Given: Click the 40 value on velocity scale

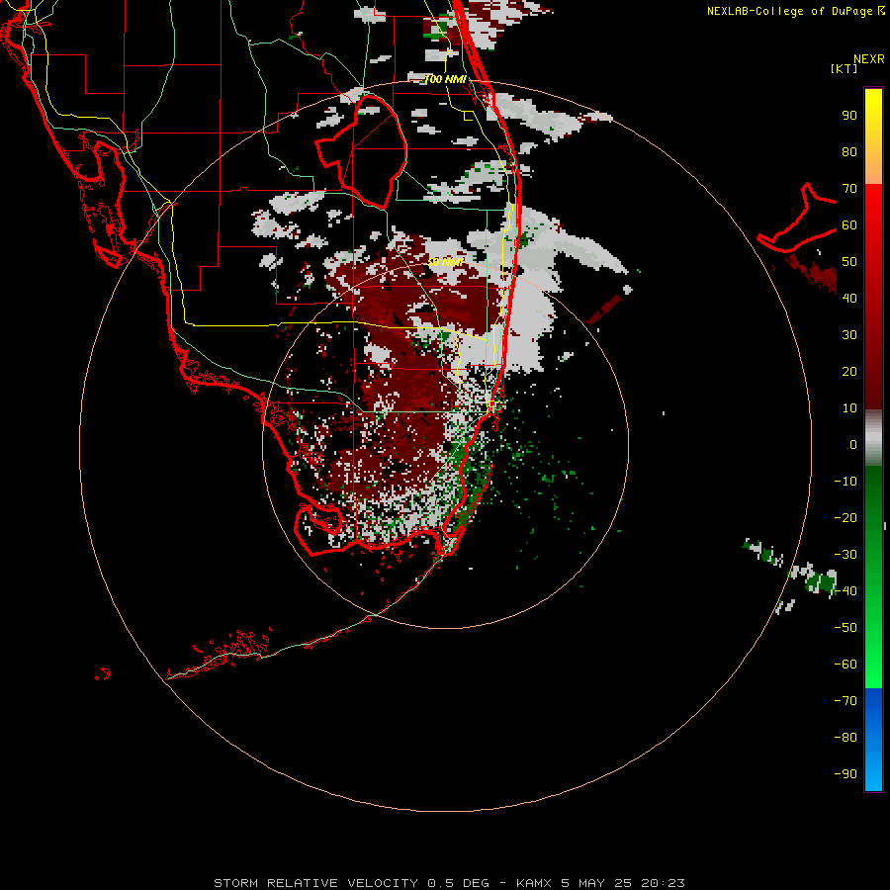Looking at the screenshot, I should (x=849, y=299).
